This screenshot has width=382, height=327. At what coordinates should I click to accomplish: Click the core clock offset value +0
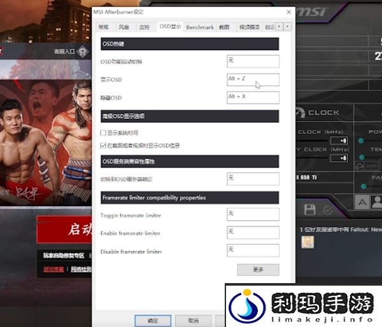339,141
